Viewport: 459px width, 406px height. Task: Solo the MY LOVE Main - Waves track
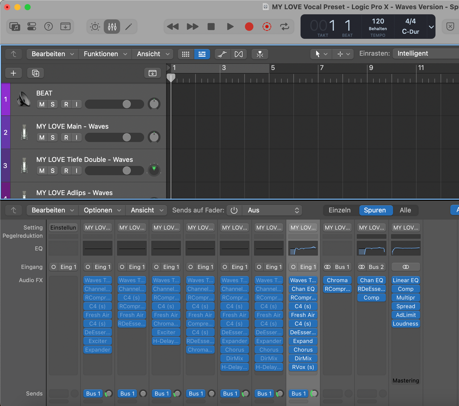coord(53,137)
